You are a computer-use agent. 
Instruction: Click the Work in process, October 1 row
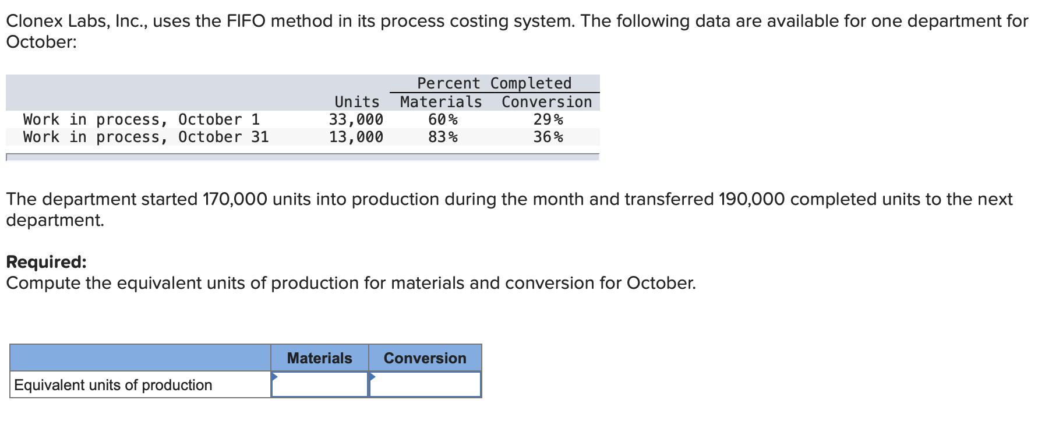[142, 119]
